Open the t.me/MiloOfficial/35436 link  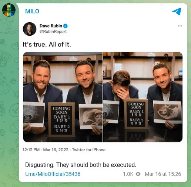(x=53, y=174)
